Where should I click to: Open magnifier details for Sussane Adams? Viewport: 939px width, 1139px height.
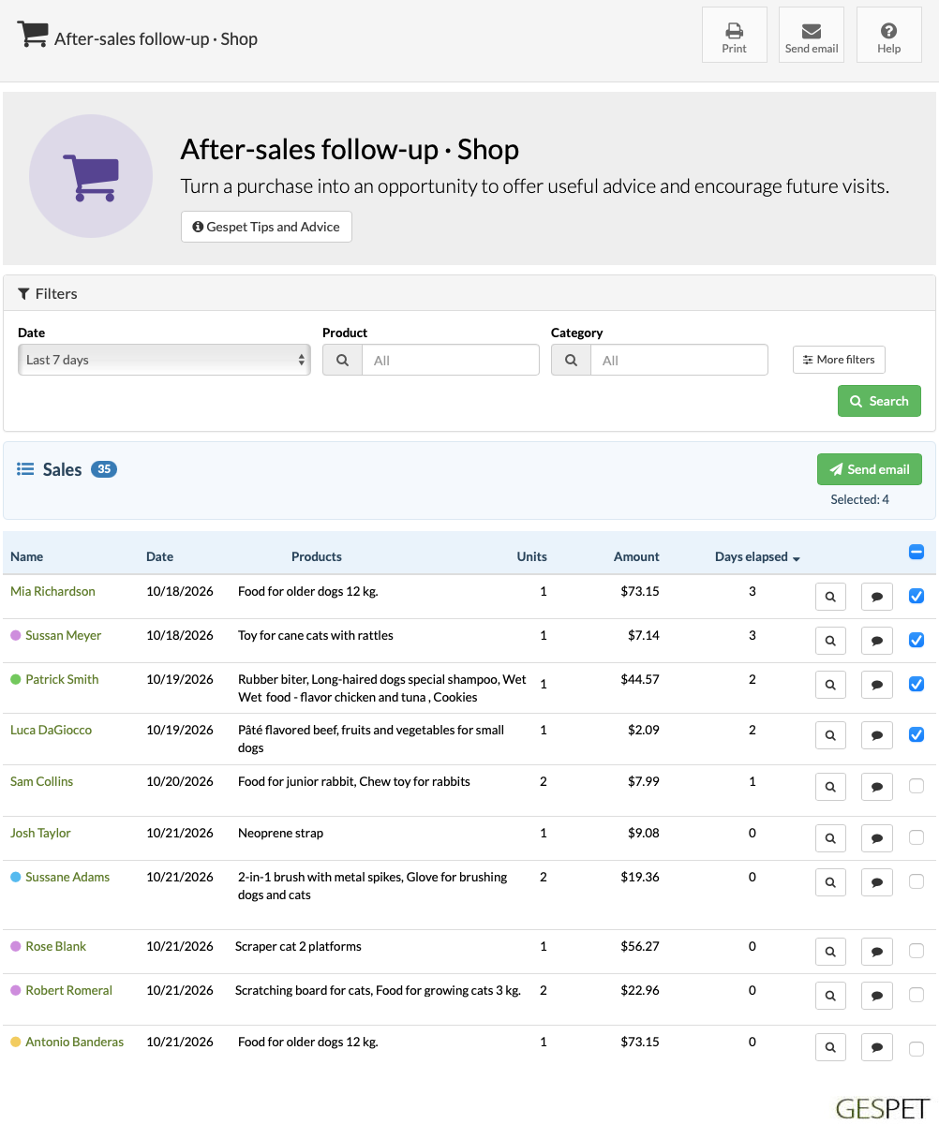tap(830, 882)
